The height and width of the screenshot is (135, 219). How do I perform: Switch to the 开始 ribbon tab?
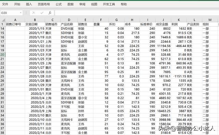coord(17,4)
